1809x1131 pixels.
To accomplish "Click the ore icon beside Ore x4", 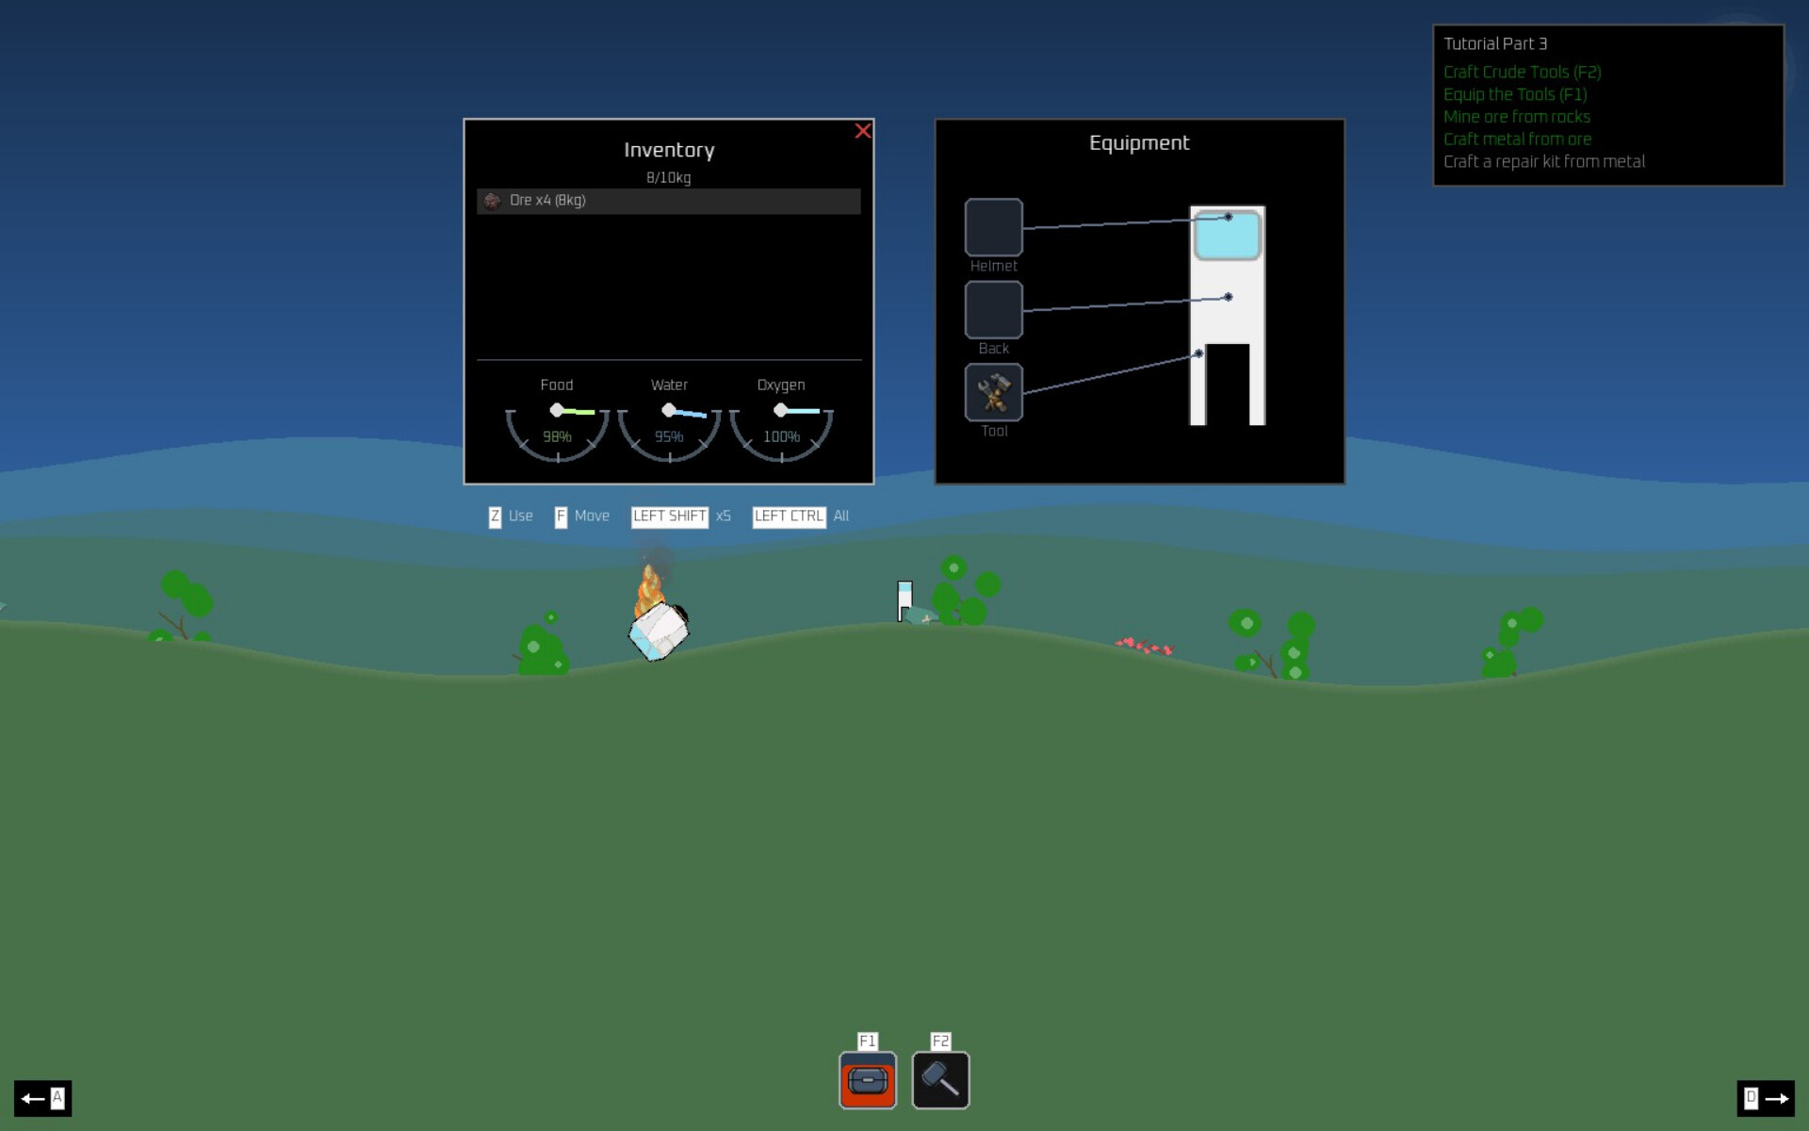I will 492,201.
